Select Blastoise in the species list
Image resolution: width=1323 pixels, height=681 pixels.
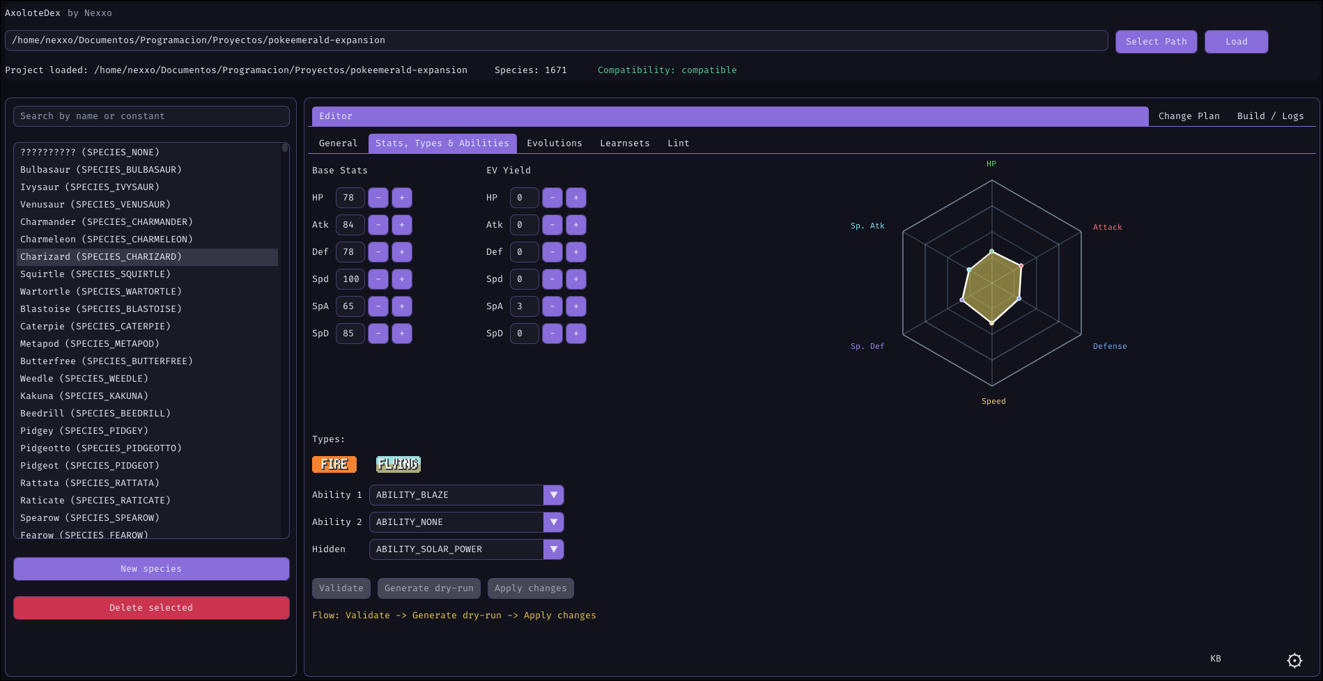pyautogui.click(x=148, y=309)
